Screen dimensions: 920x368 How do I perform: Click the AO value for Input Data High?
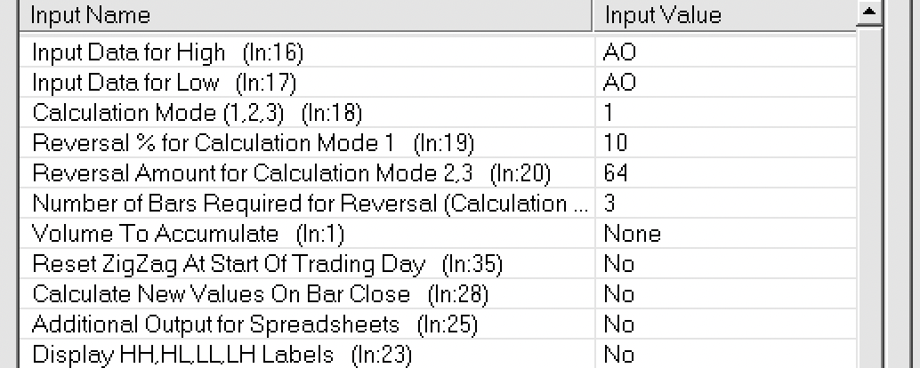[x=620, y=52]
